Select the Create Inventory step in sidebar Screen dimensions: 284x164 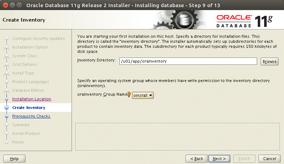pos(29,108)
